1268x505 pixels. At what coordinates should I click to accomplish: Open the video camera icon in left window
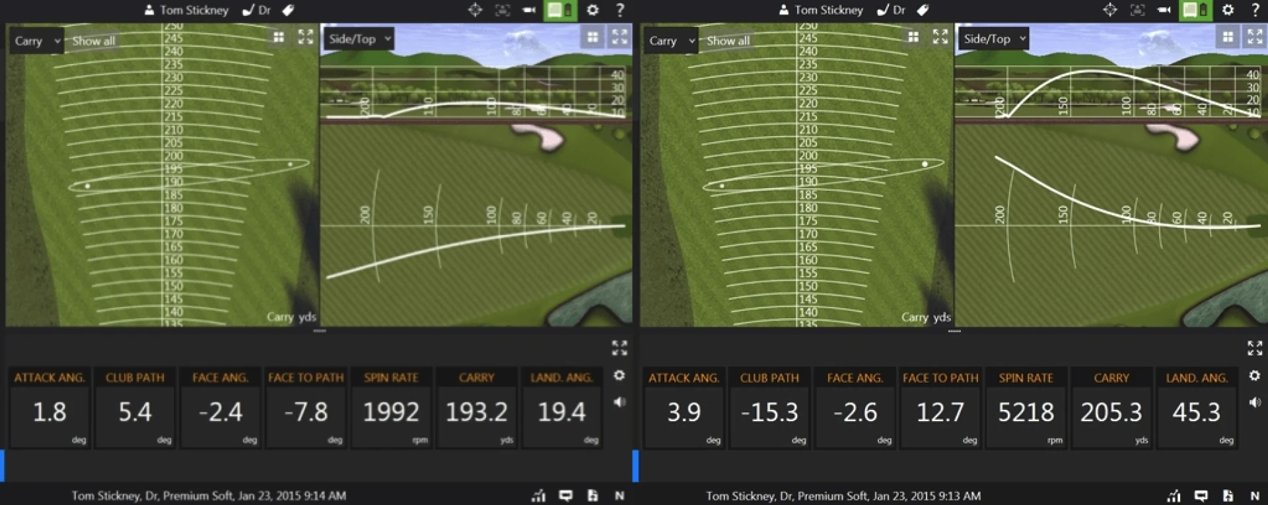tap(529, 10)
